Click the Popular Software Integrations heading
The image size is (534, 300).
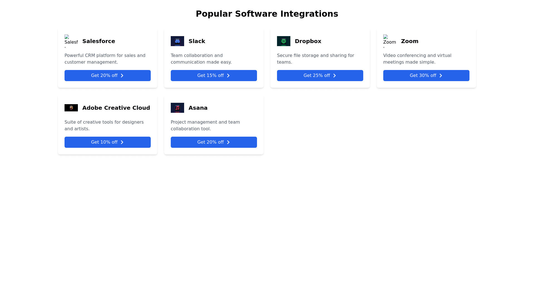click(x=267, y=13)
